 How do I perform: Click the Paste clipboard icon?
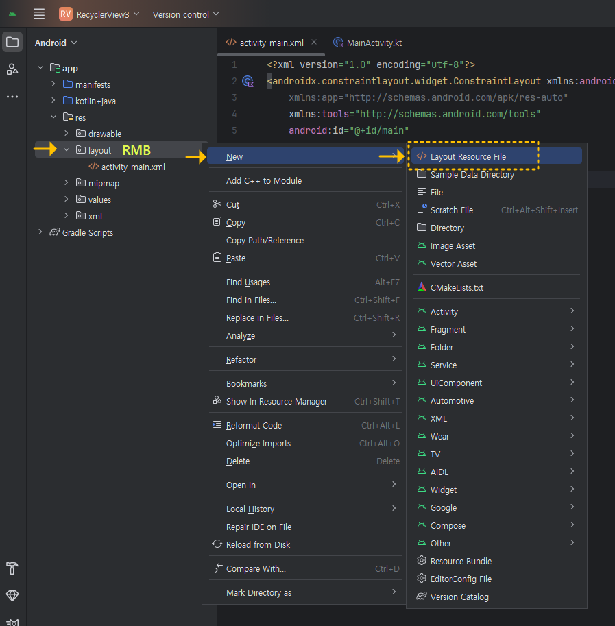217,258
